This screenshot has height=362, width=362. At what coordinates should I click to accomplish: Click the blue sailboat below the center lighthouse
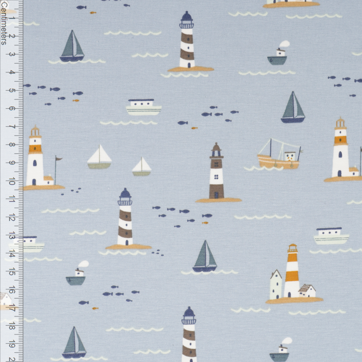205,257
